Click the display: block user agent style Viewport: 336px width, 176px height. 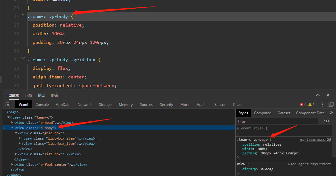[258, 169]
